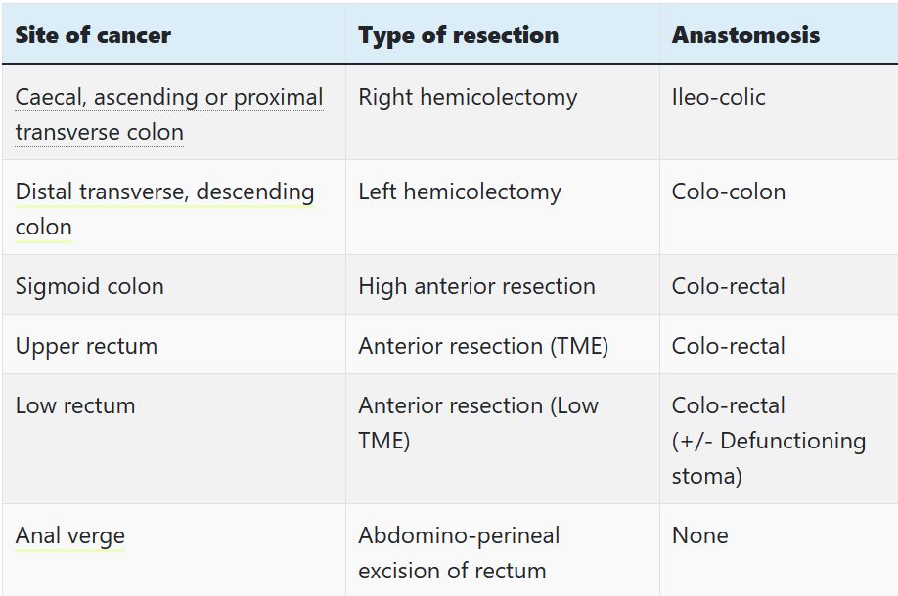Open the 'Anal verge' underlined link
The image size is (898, 596).
coord(70,535)
